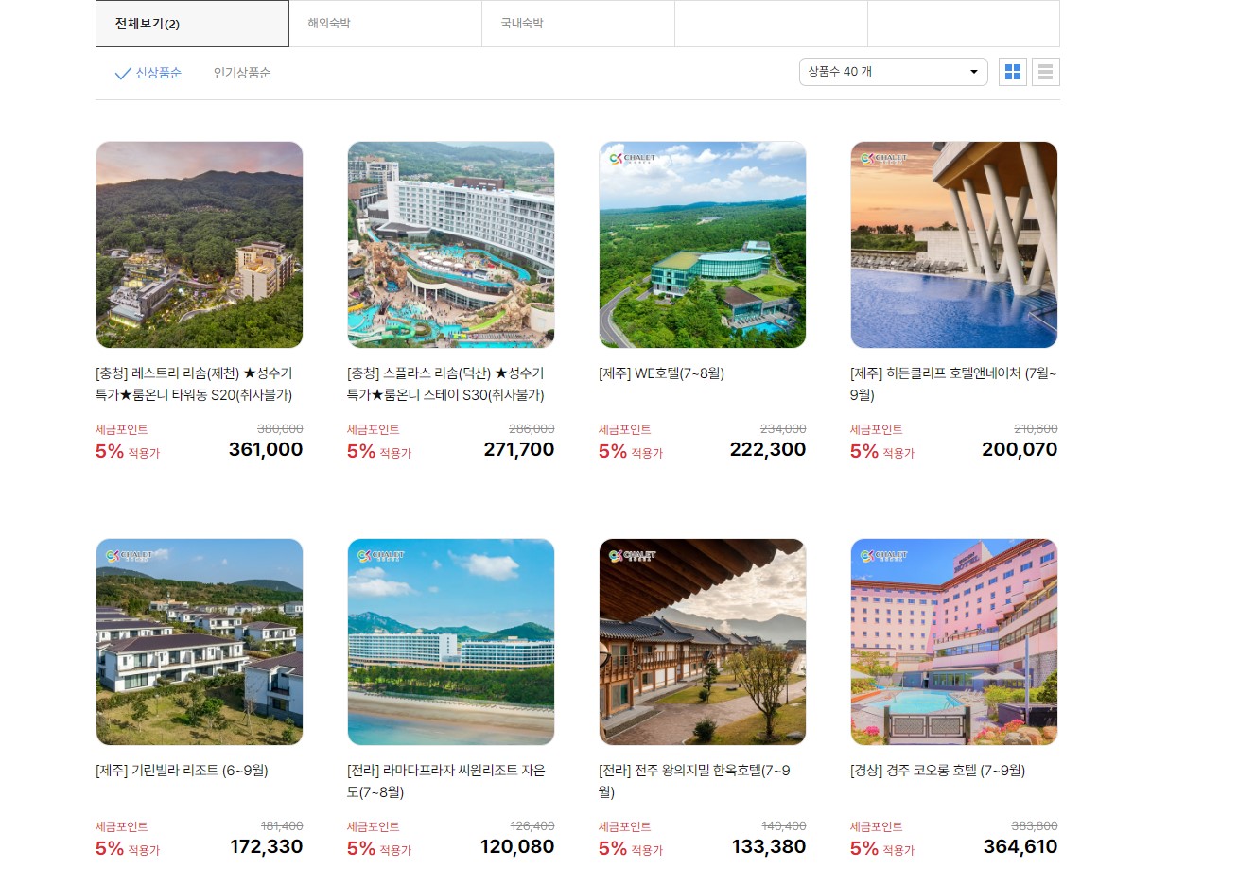The image size is (1255, 885).
Task: Select the 해외숙박 tab
Action: coord(386,24)
